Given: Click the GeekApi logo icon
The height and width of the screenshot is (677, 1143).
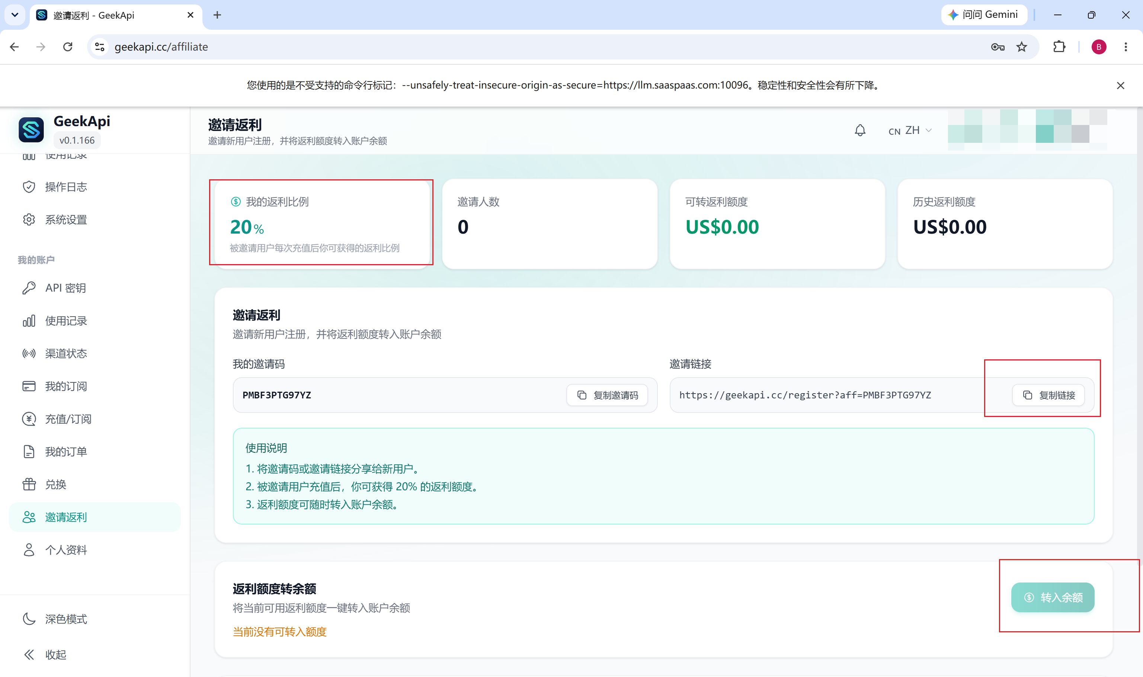Looking at the screenshot, I should tap(31, 129).
